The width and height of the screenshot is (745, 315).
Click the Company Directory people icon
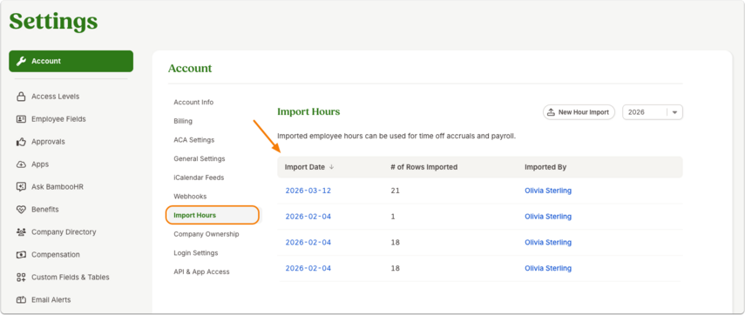[x=21, y=232]
